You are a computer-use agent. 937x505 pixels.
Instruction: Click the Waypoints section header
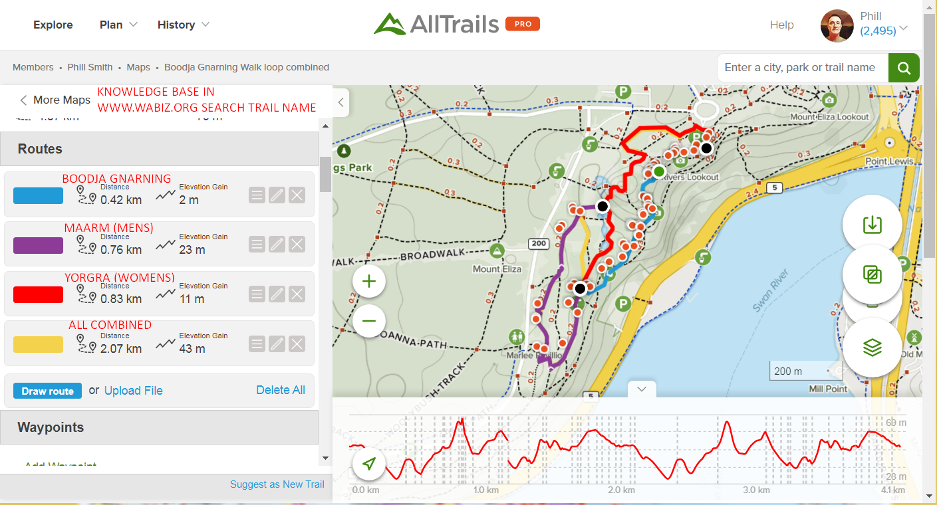(159, 427)
